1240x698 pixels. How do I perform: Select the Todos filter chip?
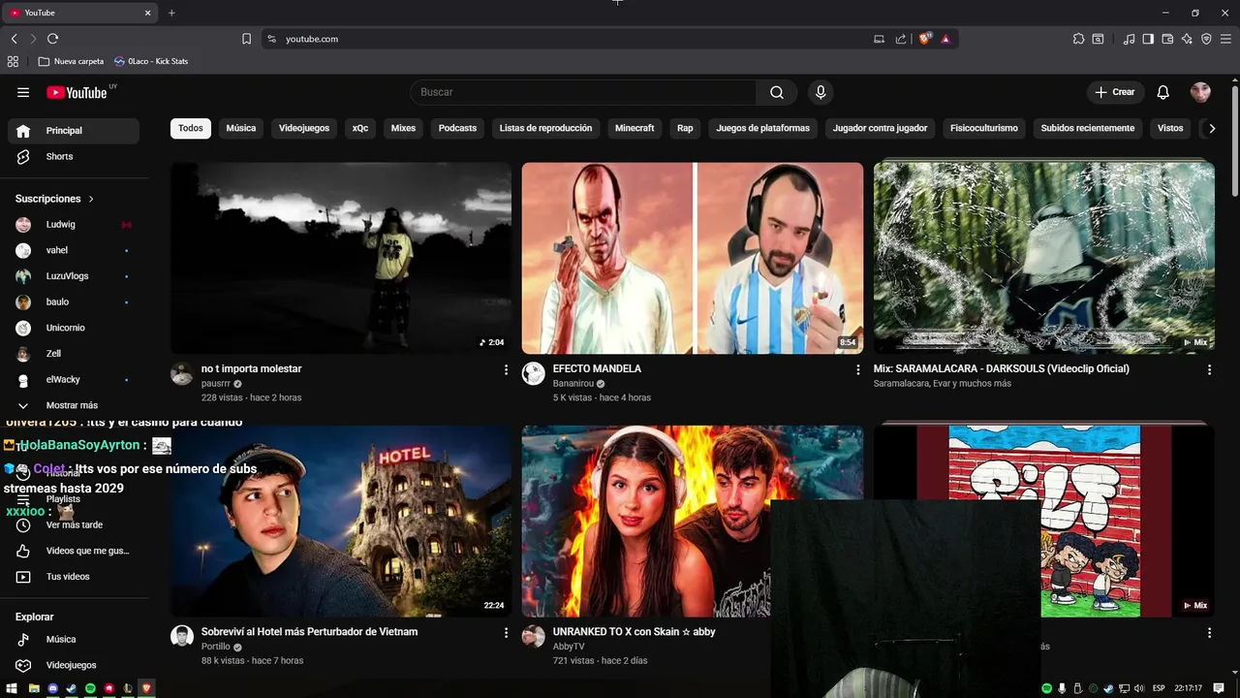tap(191, 128)
